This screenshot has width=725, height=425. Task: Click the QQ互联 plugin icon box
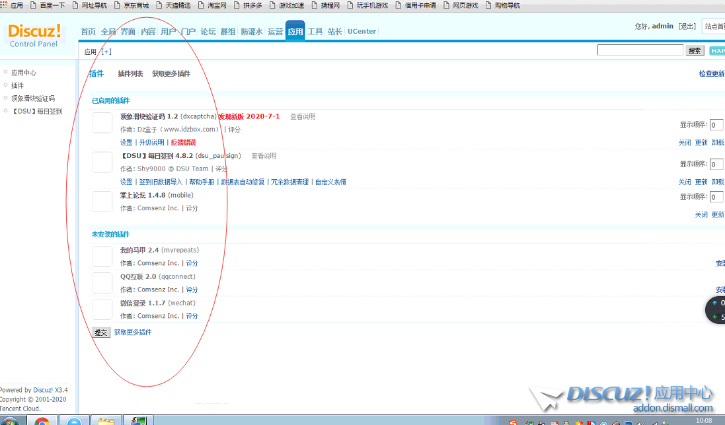pyautogui.click(x=102, y=283)
